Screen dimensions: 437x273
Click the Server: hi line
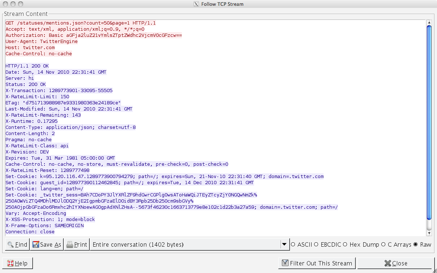[x=20, y=78]
